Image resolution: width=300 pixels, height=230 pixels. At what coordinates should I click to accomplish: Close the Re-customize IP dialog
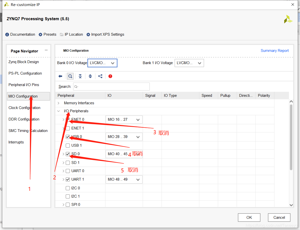pos(293,4)
